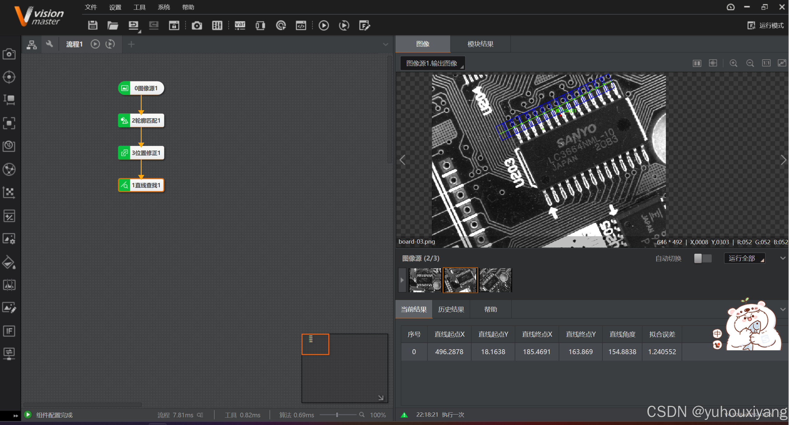Click the save project icon in toolbar

92,25
